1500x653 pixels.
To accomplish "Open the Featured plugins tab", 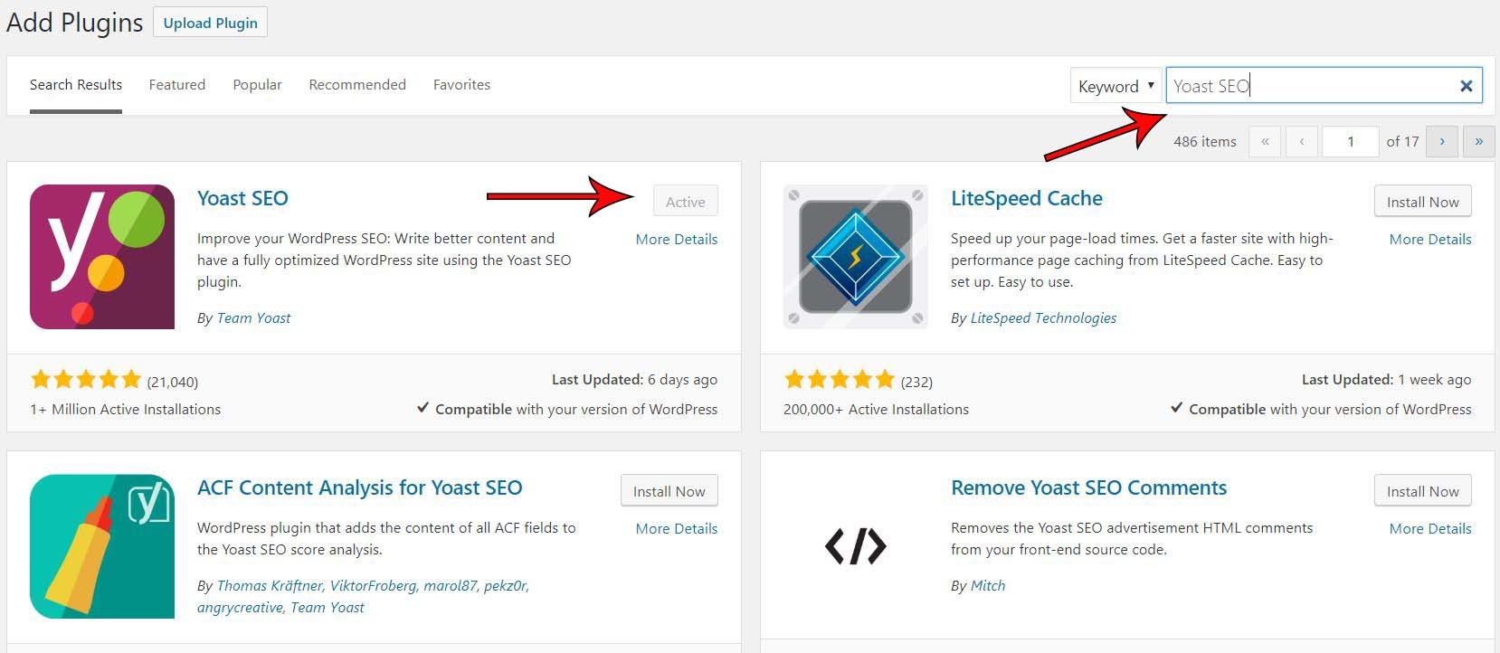I will pos(177,85).
